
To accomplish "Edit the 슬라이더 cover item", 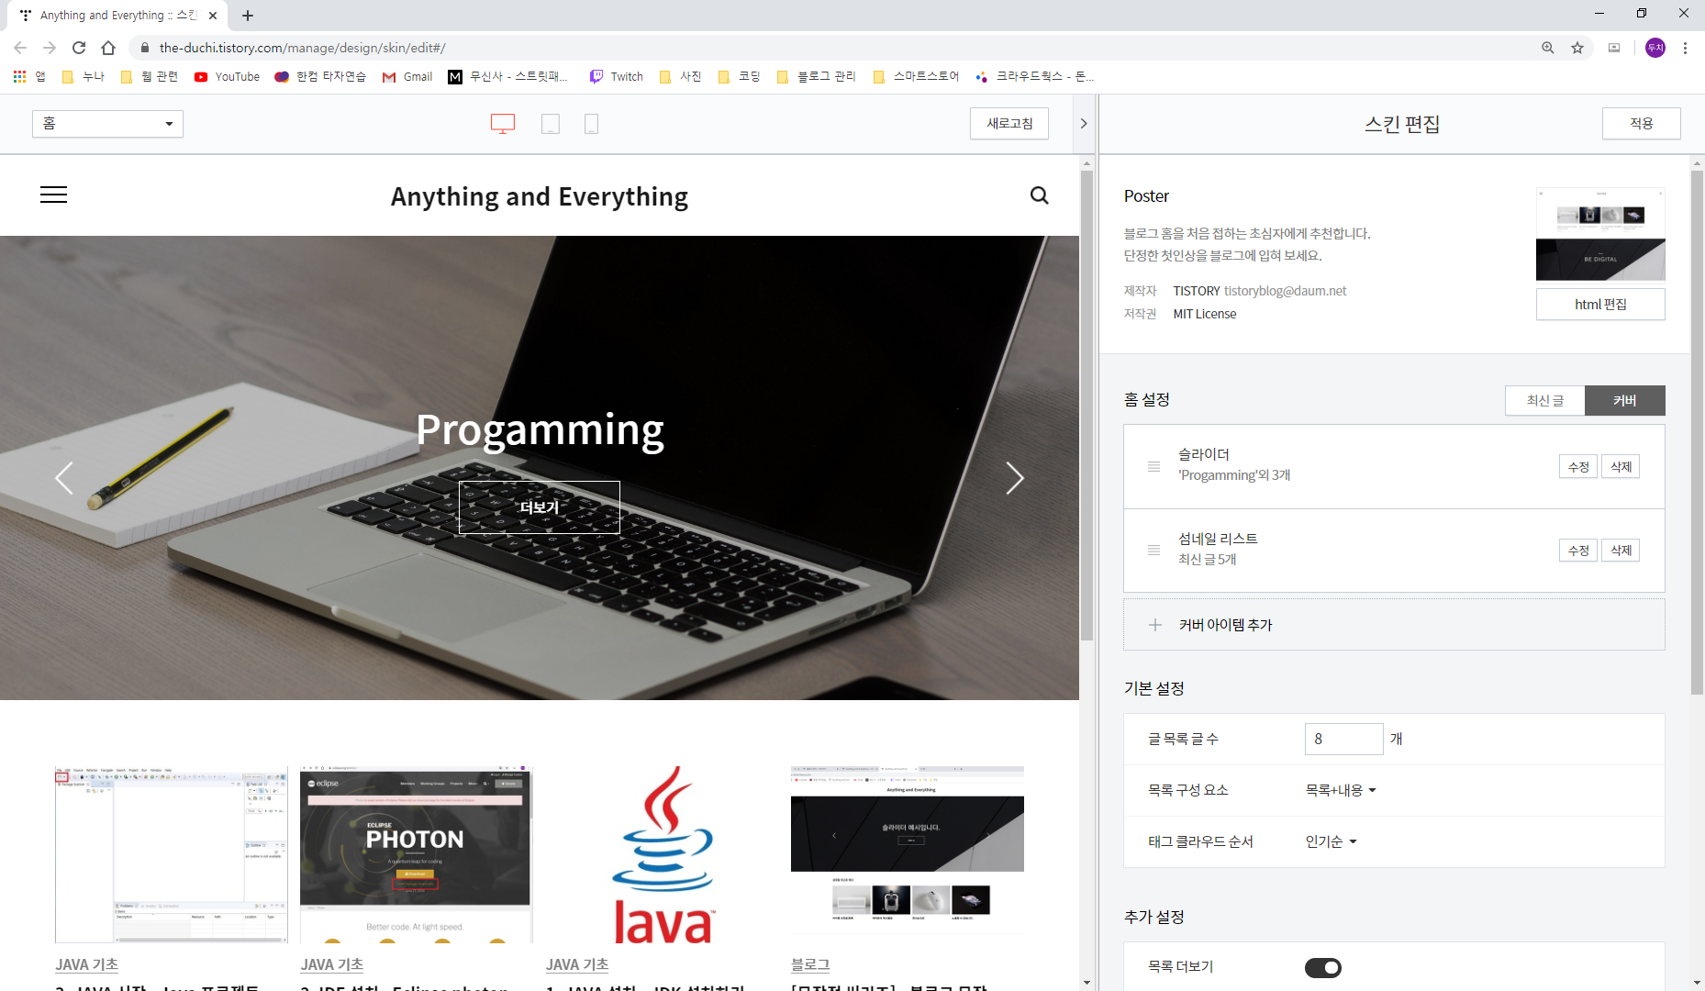I will coord(1578,467).
